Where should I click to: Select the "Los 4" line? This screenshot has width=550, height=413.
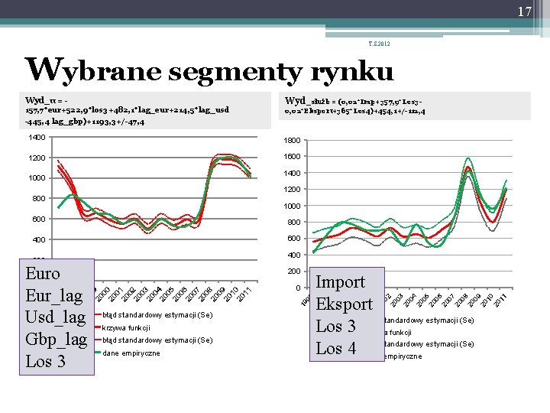[x=335, y=348]
